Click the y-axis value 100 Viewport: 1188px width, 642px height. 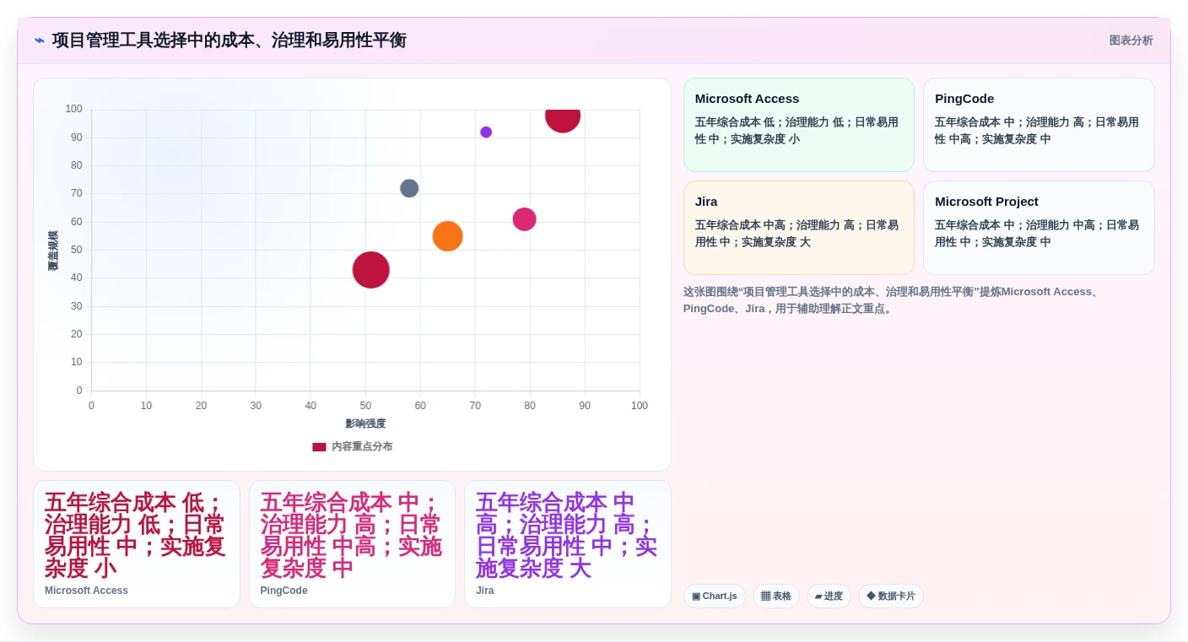[73, 109]
